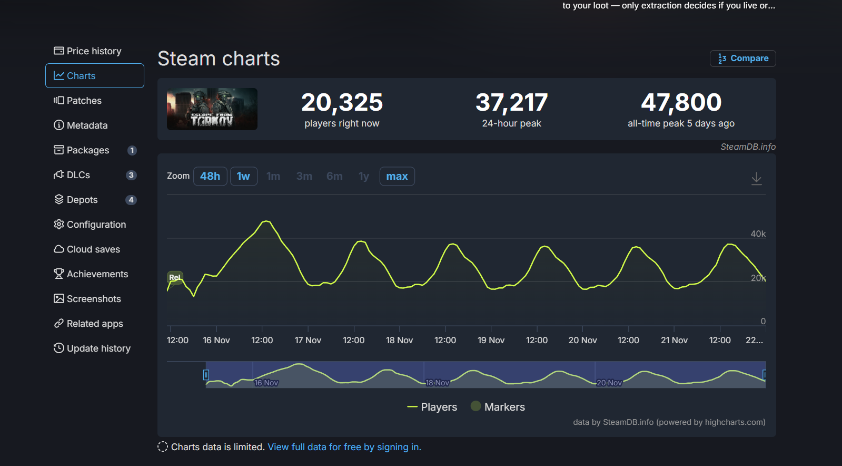Image resolution: width=842 pixels, height=466 pixels.
Task: Toggle the Players series in legend
Action: pos(432,407)
